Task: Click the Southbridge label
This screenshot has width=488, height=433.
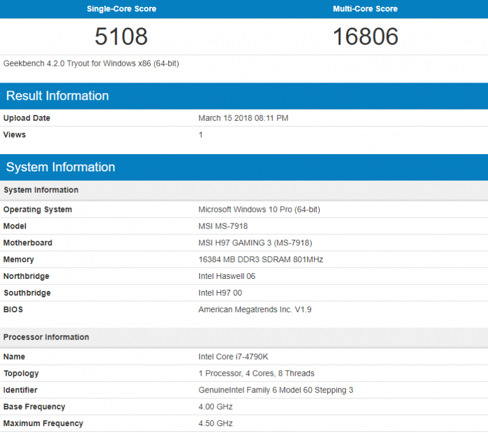Action: click(x=27, y=293)
